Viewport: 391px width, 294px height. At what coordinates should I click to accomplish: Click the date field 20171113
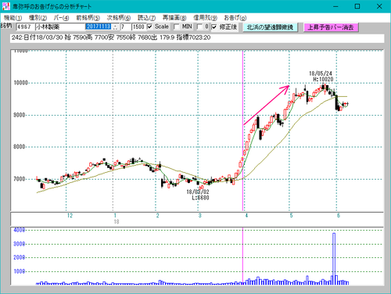pyautogui.click(x=99, y=27)
